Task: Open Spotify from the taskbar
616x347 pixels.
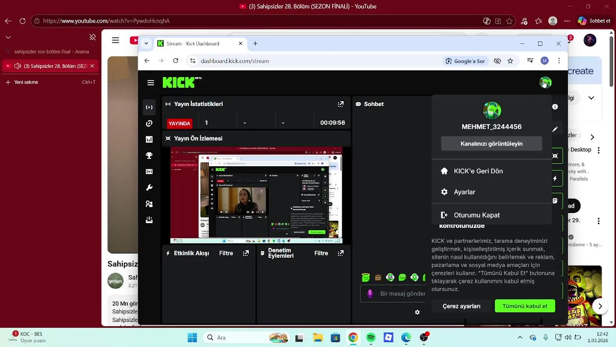Action: tap(371, 337)
